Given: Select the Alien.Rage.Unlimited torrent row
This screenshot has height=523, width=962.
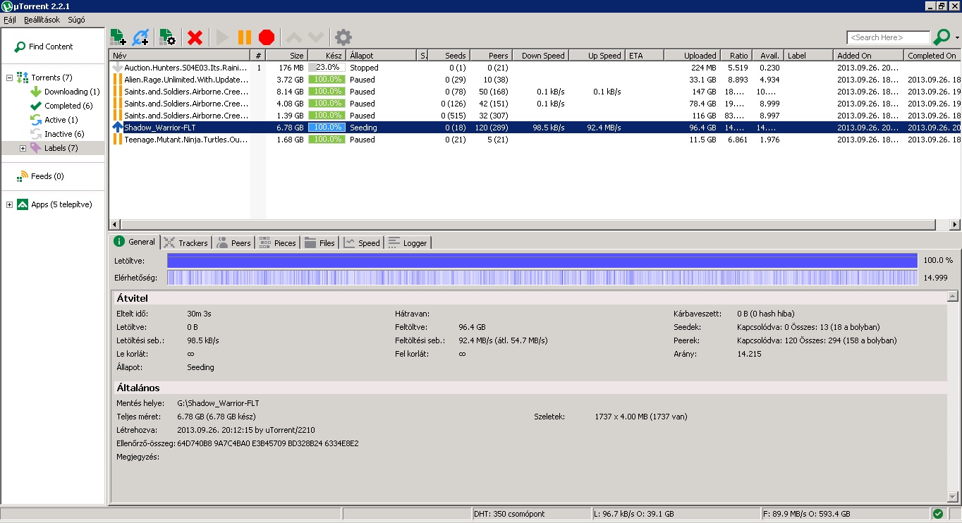Looking at the screenshot, I should (535, 80).
